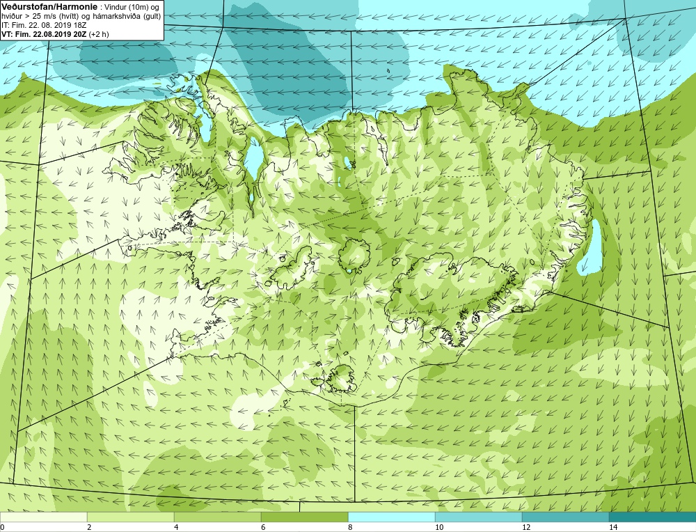Click the 8–10 m/s light cyan swatch
The image size is (696, 532).
(391, 517)
